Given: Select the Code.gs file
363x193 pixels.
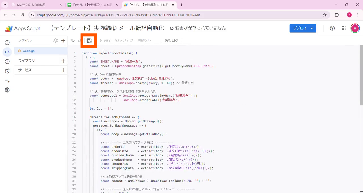Looking at the screenshot, I should click(28, 51).
